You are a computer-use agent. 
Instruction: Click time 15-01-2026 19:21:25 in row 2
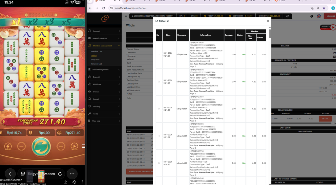(168, 82)
